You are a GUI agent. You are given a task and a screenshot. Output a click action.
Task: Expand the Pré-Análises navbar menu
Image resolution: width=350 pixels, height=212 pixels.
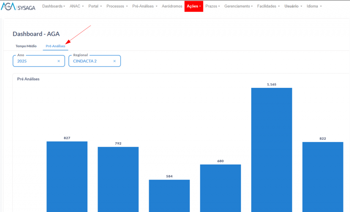pyautogui.click(x=145, y=6)
